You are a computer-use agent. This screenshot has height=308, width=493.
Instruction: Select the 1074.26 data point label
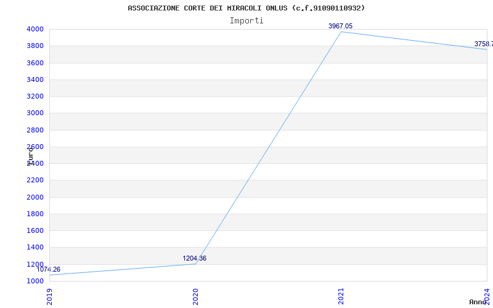pyautogui.click(x=49, y=269)
